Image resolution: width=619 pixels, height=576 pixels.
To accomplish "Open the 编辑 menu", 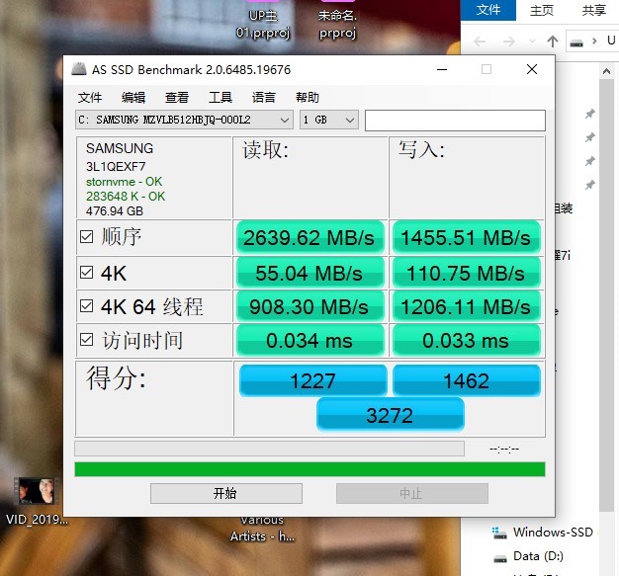I will [x=133, y=98].
